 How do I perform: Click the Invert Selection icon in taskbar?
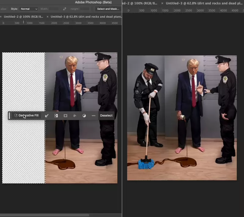56,116
